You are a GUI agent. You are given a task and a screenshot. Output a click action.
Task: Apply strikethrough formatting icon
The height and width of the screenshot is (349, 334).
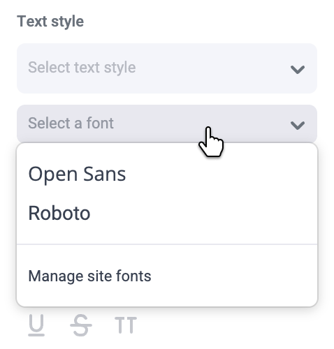click(x=81, y=325)
